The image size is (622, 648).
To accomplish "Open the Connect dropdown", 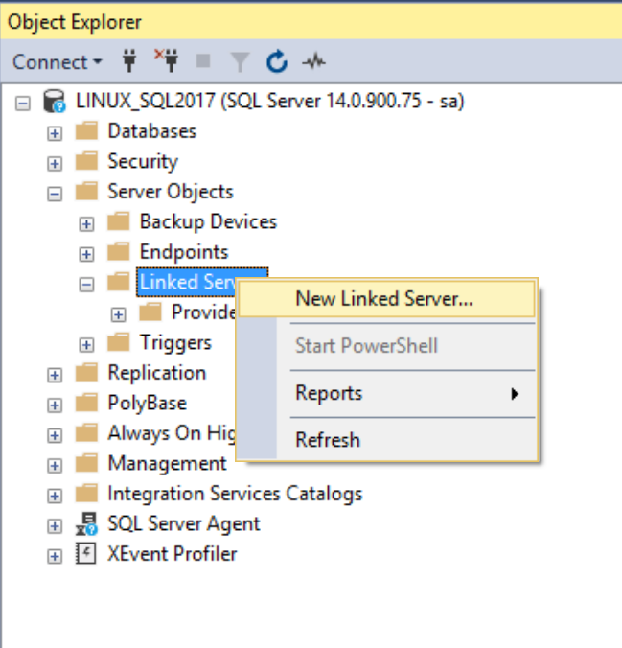I will 58,62.
